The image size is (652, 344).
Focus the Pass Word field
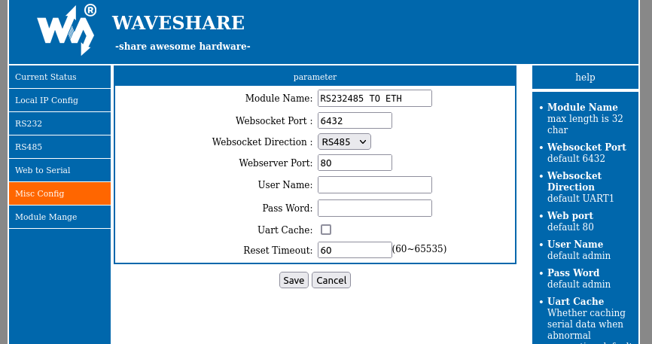374,208
